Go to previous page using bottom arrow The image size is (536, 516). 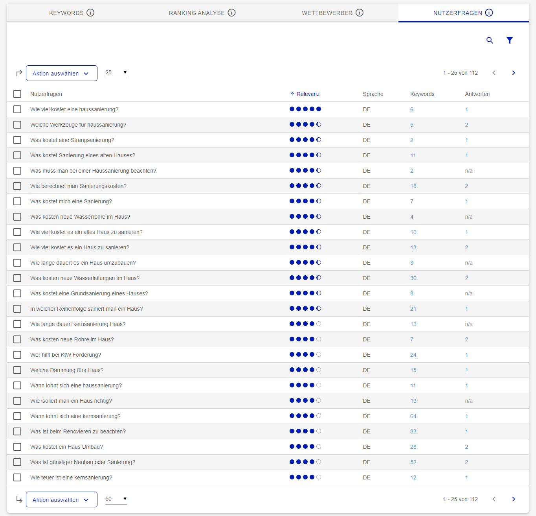[x=494, y=499]
